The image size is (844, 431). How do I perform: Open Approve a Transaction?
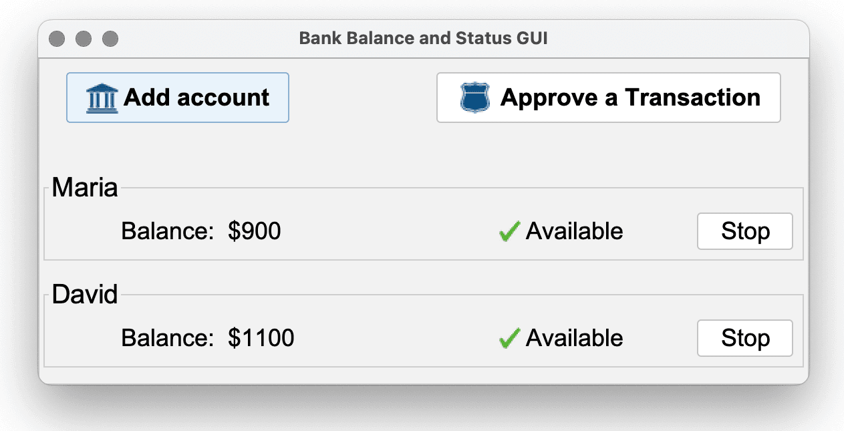tap(608, 98)
